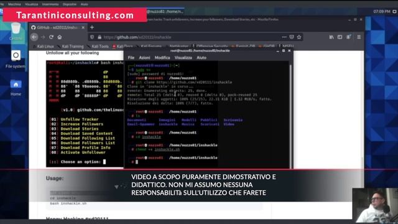Open the Home folder desktop icon

(x=16, y=88)
